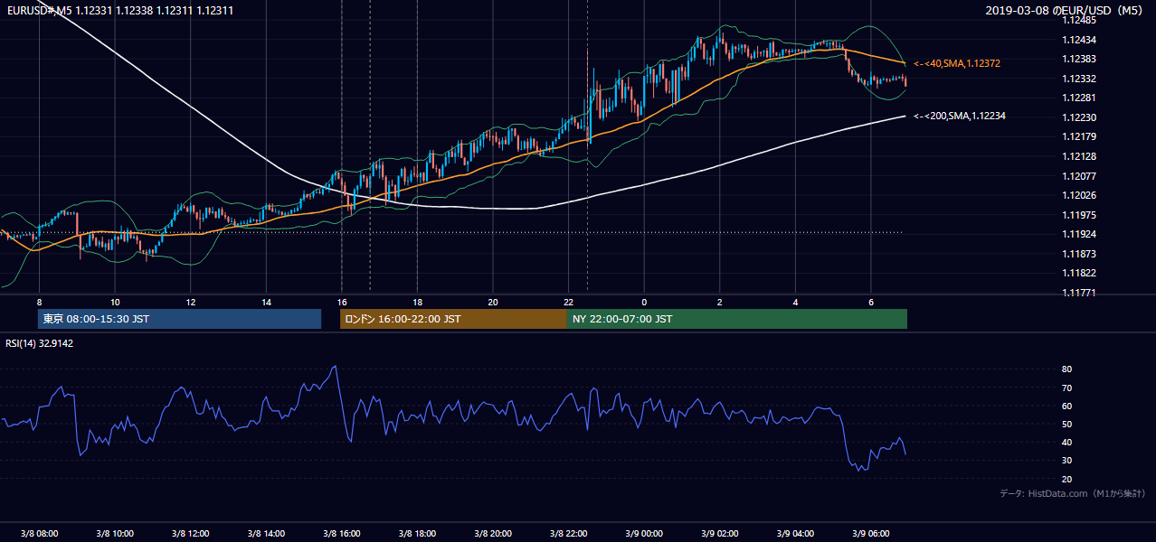The height and width of the screenshot is (542, 1156).
Task: Click hour label 0 under the price chart
Action: coord(644,302)
